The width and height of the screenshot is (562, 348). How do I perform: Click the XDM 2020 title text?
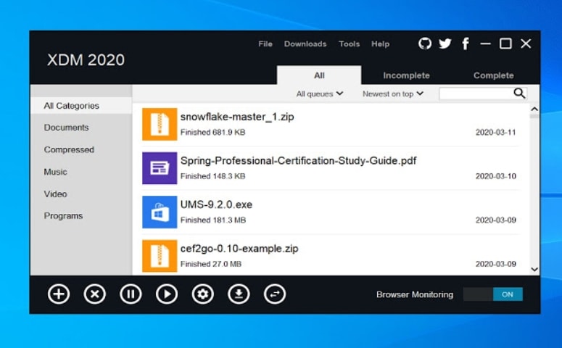coord(86,60)
